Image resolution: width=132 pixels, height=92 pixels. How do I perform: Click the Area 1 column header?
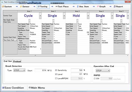coord(29,11)
